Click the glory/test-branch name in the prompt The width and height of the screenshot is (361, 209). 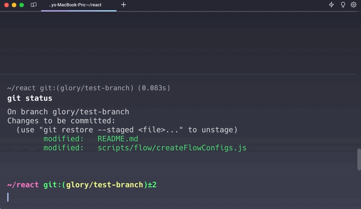click(x=105, y=185)
